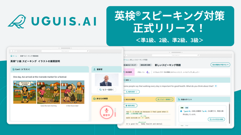
Task: Click もう一度聞く to replay the interviewer
Action: click(107, 90)
